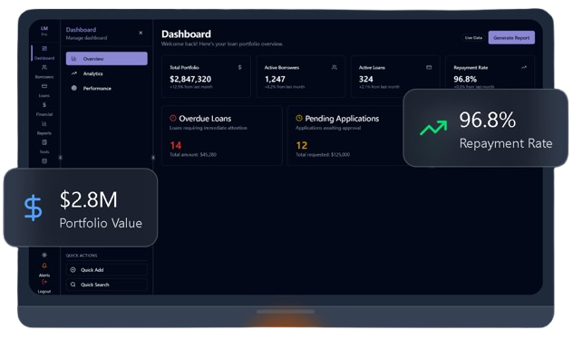
Task: Click the Pending Applications heading
Action: pyautogui.click(x=342, y=119)
